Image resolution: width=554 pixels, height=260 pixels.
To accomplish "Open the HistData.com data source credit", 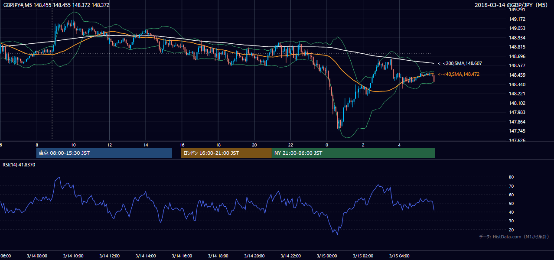I will (514, 237).
